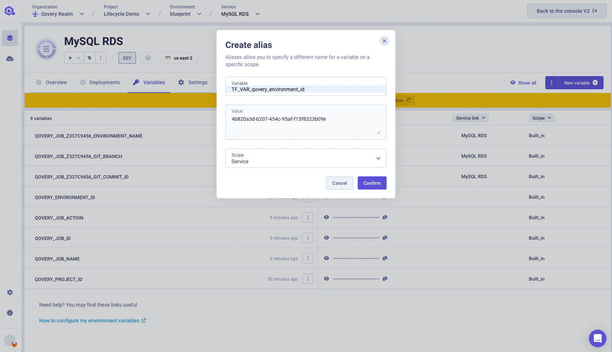Open the clusters cloud icon in sidebar
Viewport: 612px width, 352px height.
click(10, 59)
